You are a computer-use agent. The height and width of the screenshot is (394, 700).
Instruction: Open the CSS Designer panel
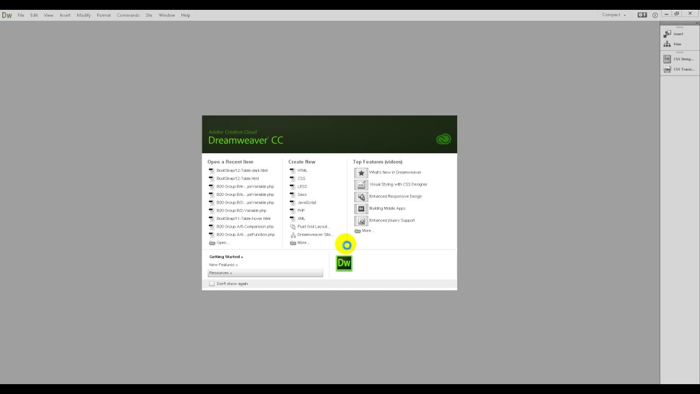pyautogui.click(x=679, y=59)
